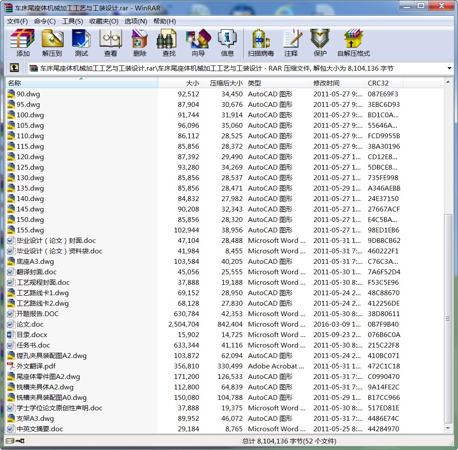Select file 工艺路线卡1.dwg
Image resolution: width=458 pixels, height=450 pixels.
(43, 293)
